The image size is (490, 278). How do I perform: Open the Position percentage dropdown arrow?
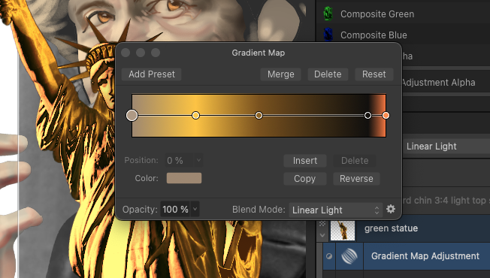(198, 160)
